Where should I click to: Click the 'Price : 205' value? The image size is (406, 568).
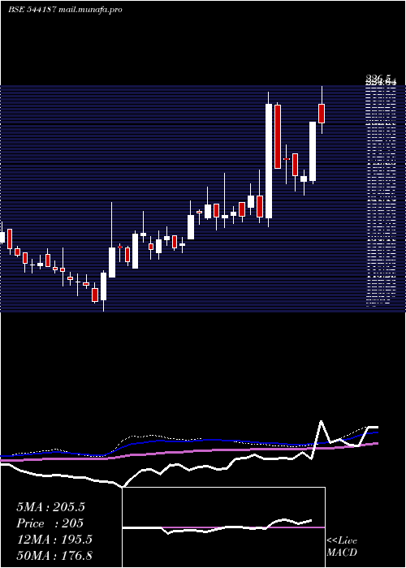[x=50, y=523]
